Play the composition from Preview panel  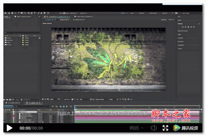click(191, 27)
